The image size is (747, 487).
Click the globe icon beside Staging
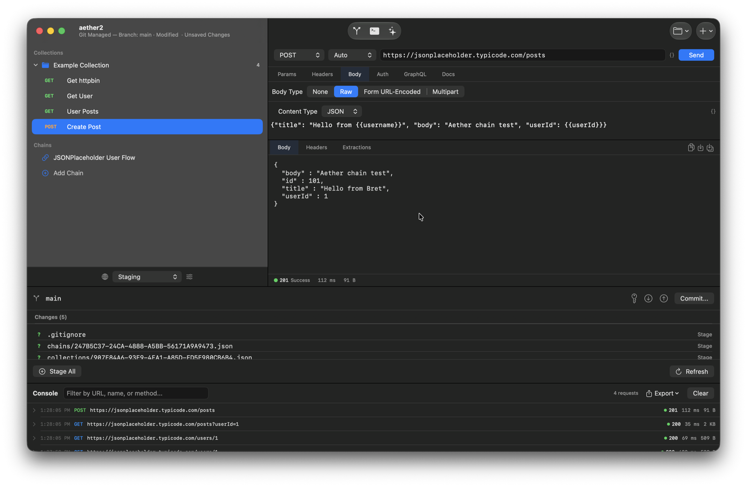click(105, 277)
